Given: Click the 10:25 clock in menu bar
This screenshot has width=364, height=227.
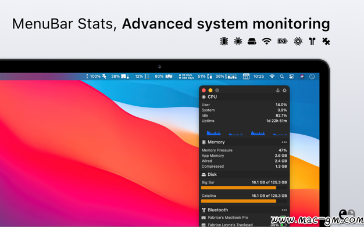Looking at the screenshot, I should [x=259, y=77].
